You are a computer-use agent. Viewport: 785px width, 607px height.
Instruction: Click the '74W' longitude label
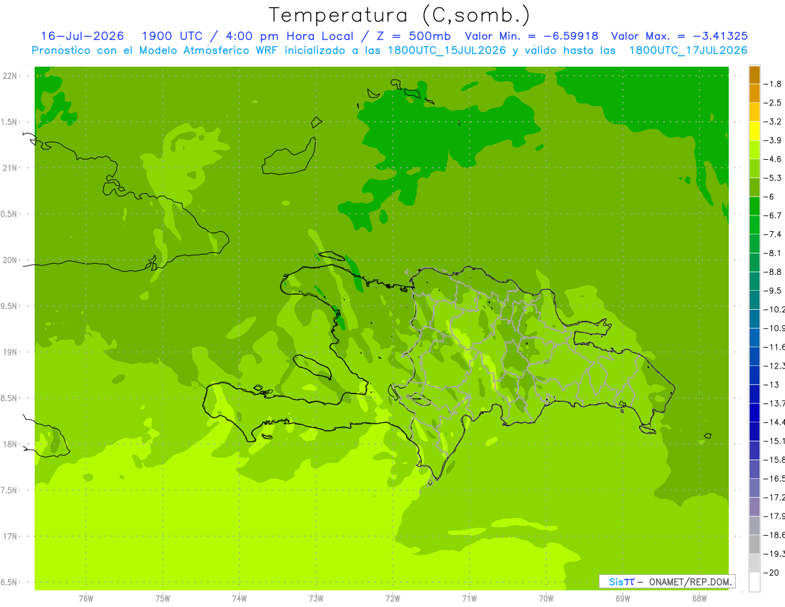pyautogui.click(x=239, y=598)
